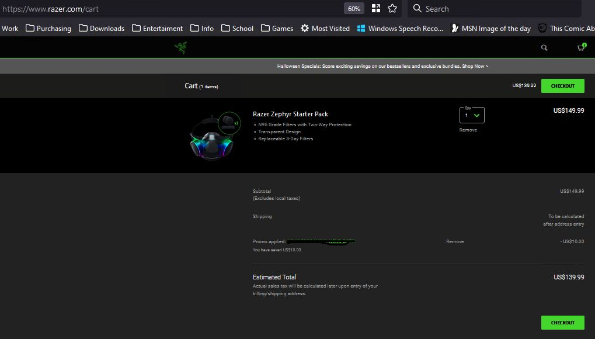Image resolution: width=595 pixels, height=339 pixels.
Task: Click the Estimated Total US$139.99 amount
Action: coord(569,277)
